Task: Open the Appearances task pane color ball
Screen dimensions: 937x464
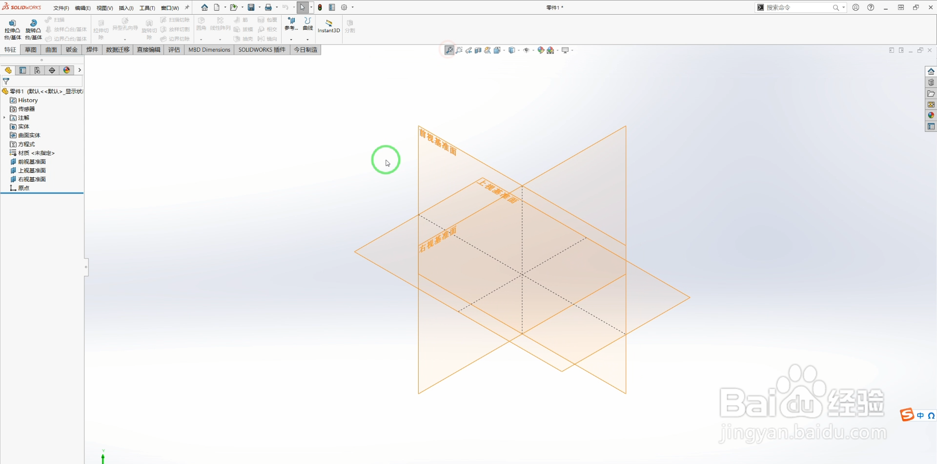Action: click(931, 115)
